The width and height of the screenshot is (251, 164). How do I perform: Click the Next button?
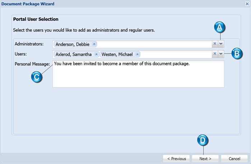coord(205,159)
